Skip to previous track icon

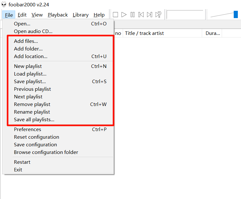point(141,15)
